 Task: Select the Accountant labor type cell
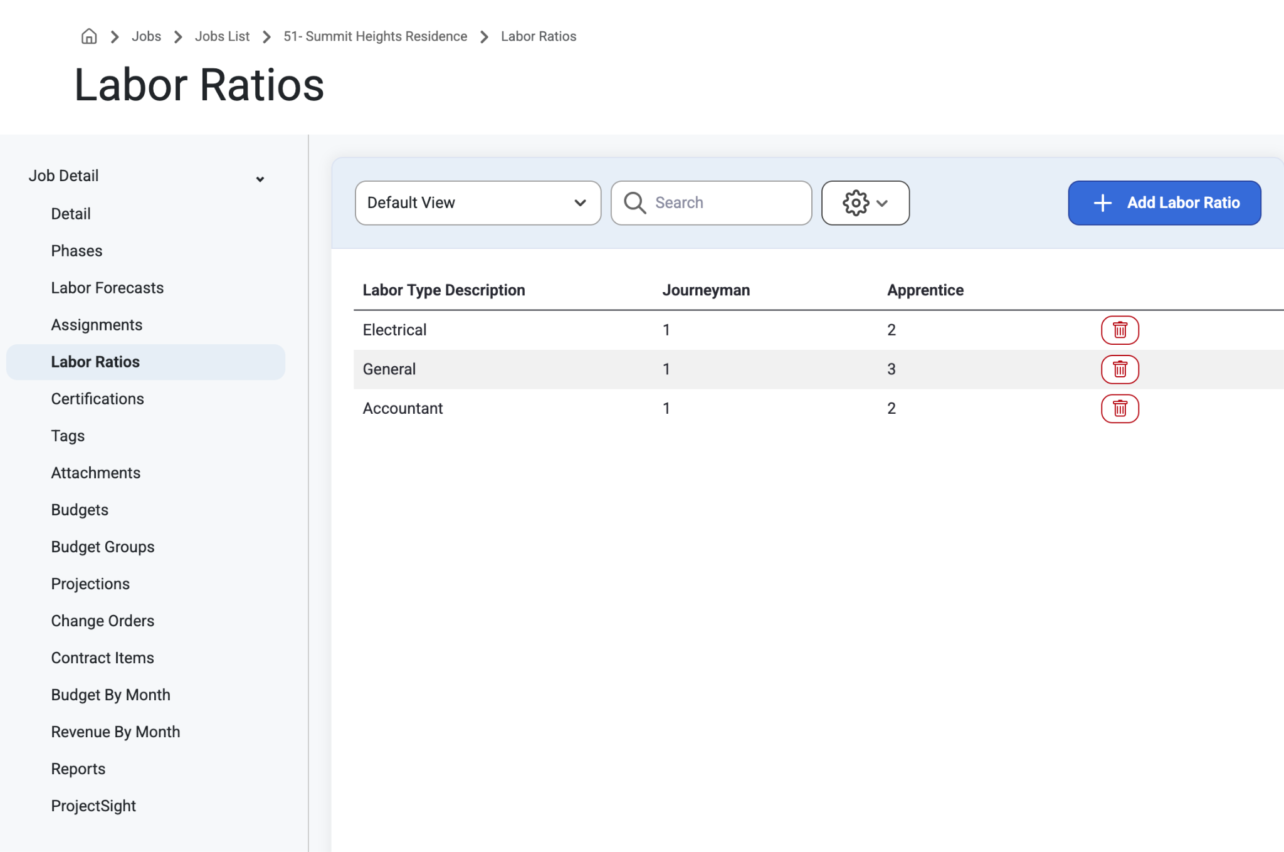(x=403, y=409)
